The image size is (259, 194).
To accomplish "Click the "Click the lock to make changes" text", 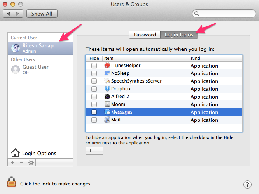I will click(56, 184).
